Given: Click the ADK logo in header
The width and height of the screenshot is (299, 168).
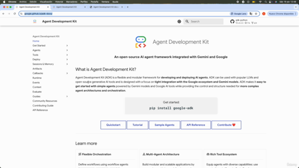Looking at the screenshot, I should (x=35, y=21).
